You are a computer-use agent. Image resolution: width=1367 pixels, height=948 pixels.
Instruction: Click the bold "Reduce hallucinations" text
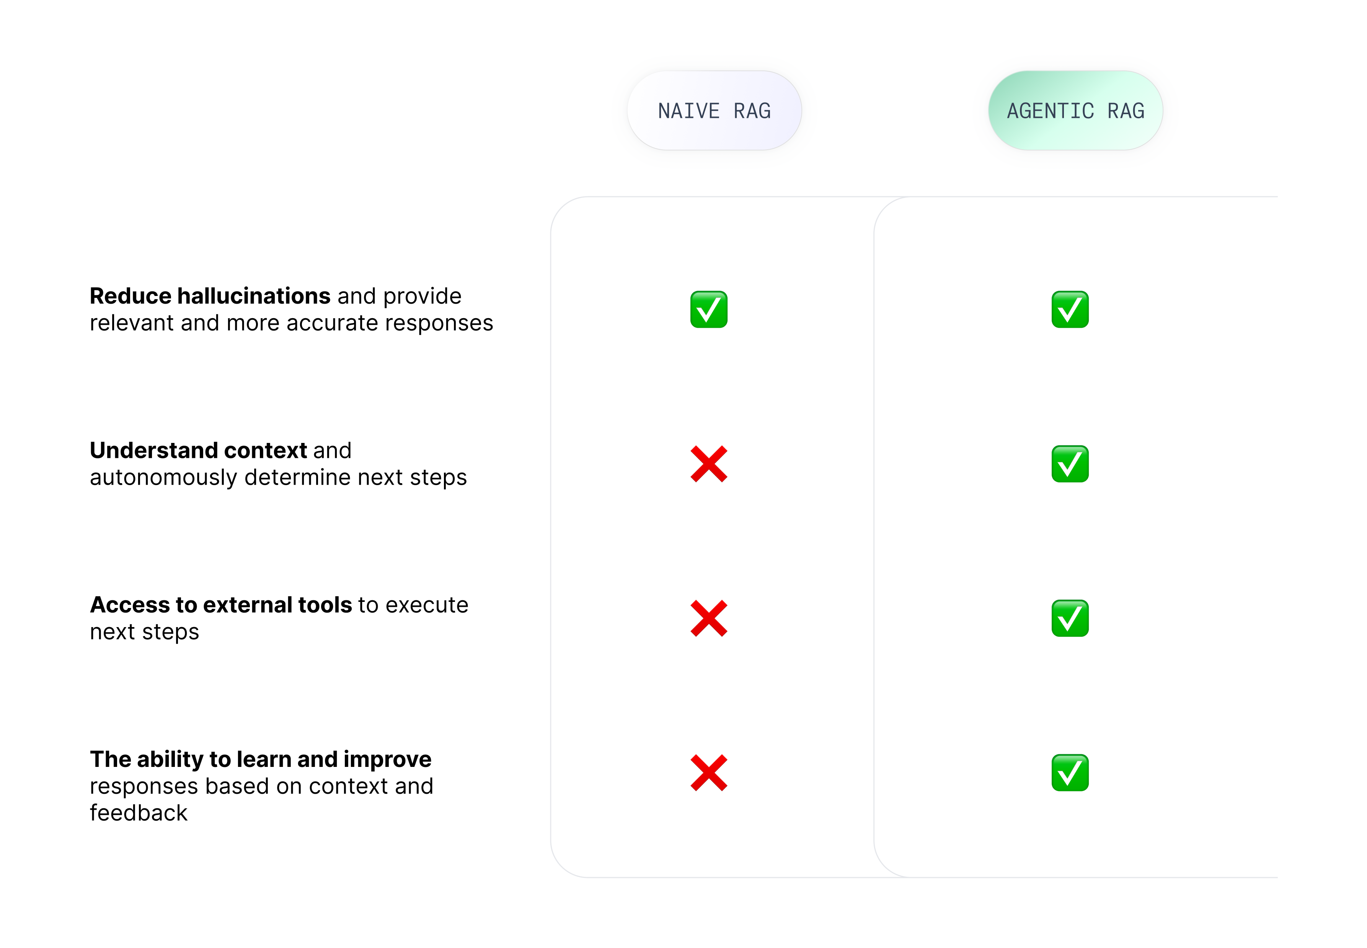coord(210,296)
